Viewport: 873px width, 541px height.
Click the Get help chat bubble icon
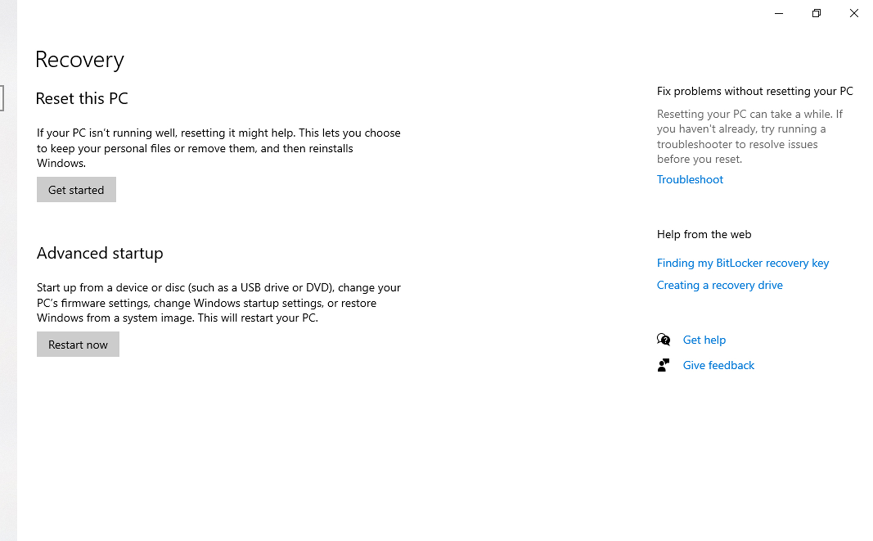(663, 340)
